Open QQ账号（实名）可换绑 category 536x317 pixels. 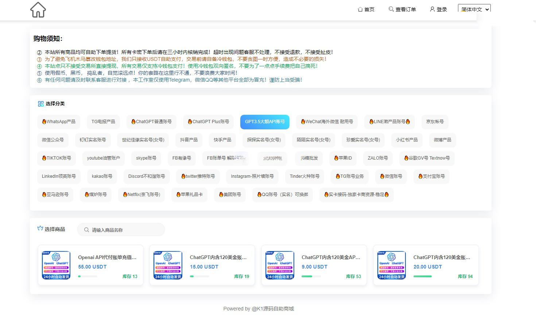tap(282, 195)
